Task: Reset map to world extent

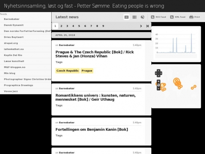Action: click(x=159, y=85)
